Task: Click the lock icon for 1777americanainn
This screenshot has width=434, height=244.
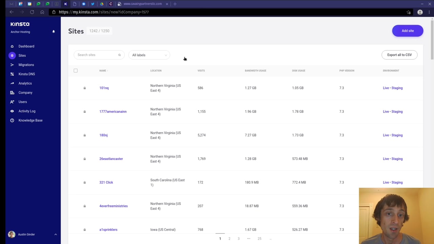Action: (x=85, y=111)
